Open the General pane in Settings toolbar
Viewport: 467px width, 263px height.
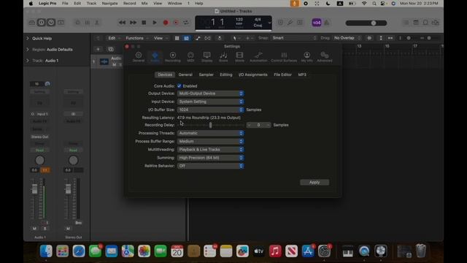pos(139,57)
